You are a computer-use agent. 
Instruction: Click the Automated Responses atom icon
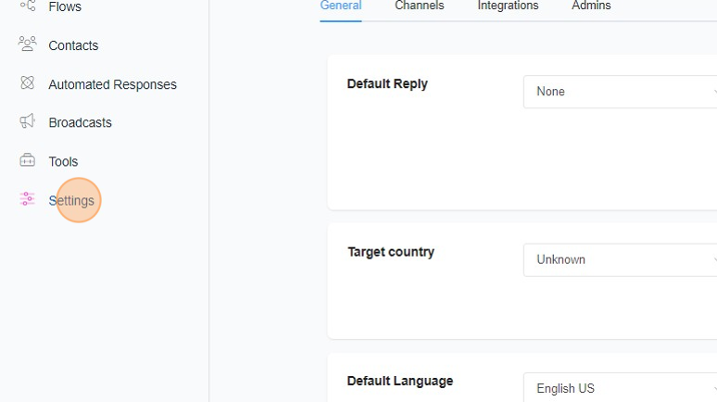click(x=28, y=82)
